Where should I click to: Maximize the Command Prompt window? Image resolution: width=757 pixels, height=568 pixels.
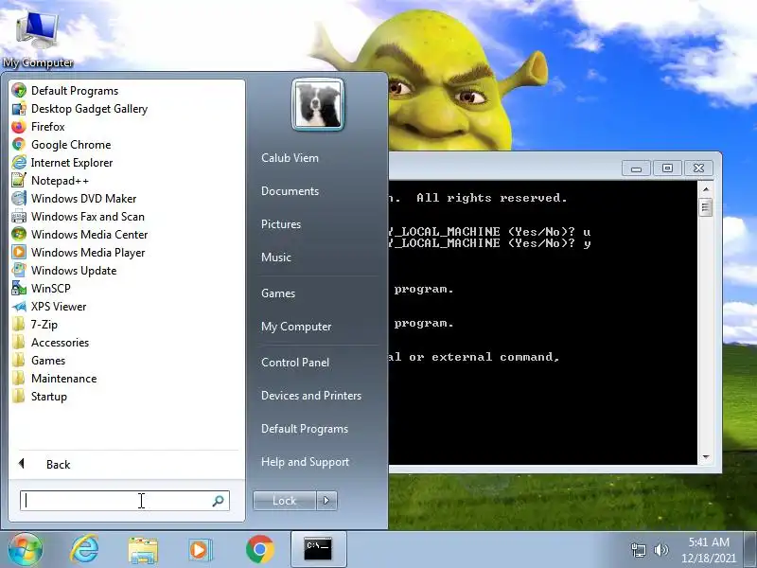click(x=668, y=169)
